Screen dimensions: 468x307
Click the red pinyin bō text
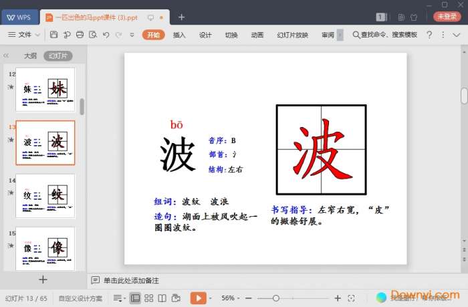(x=177, y=124)
